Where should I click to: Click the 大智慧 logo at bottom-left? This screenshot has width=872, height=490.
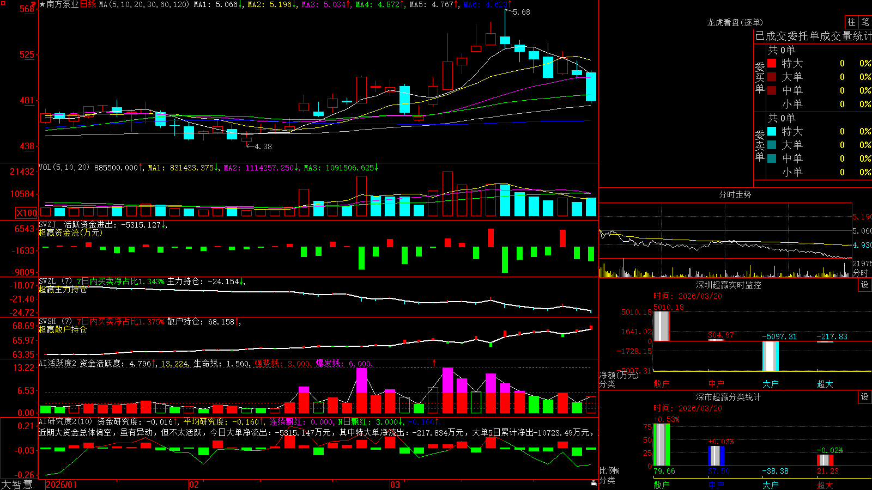coord(17,485)
